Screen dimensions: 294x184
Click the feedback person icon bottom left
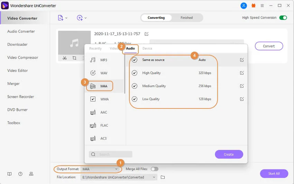coord(31,174)
